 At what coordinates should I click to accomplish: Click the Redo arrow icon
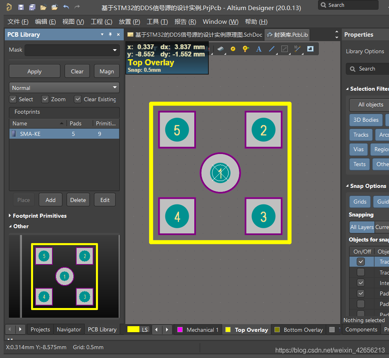[x=77, y=7]
